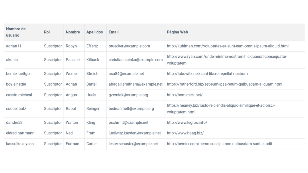
Task: Click 'Suscriptor' role in adrian11 row
Action: pyautogui.click(x=53, y=46)
